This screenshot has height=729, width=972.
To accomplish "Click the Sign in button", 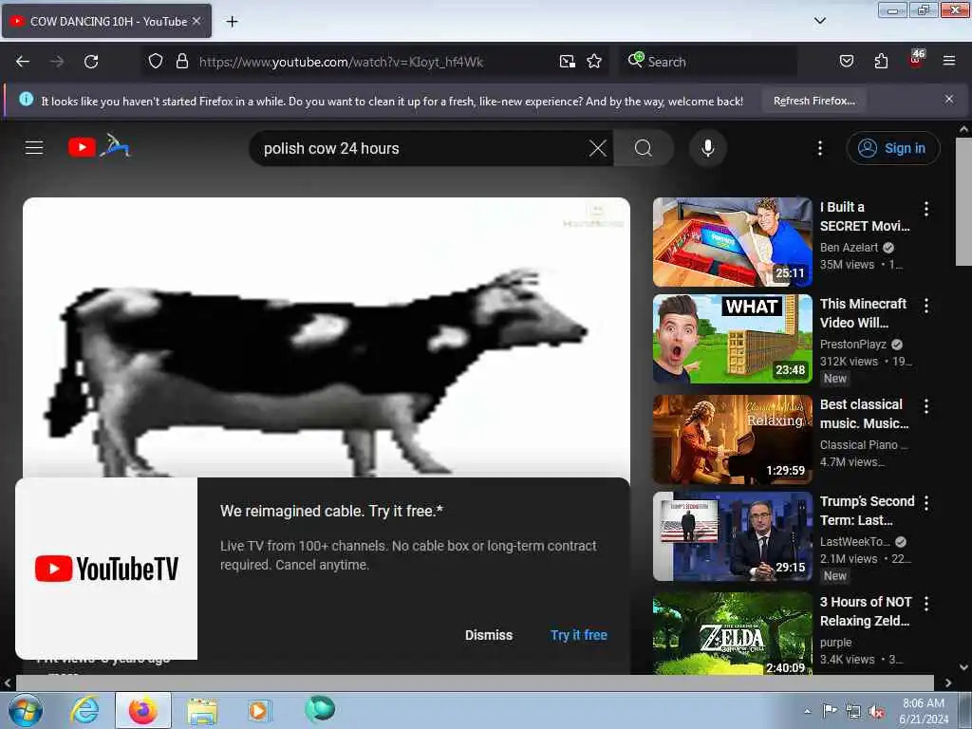I will tap(892, 148).
